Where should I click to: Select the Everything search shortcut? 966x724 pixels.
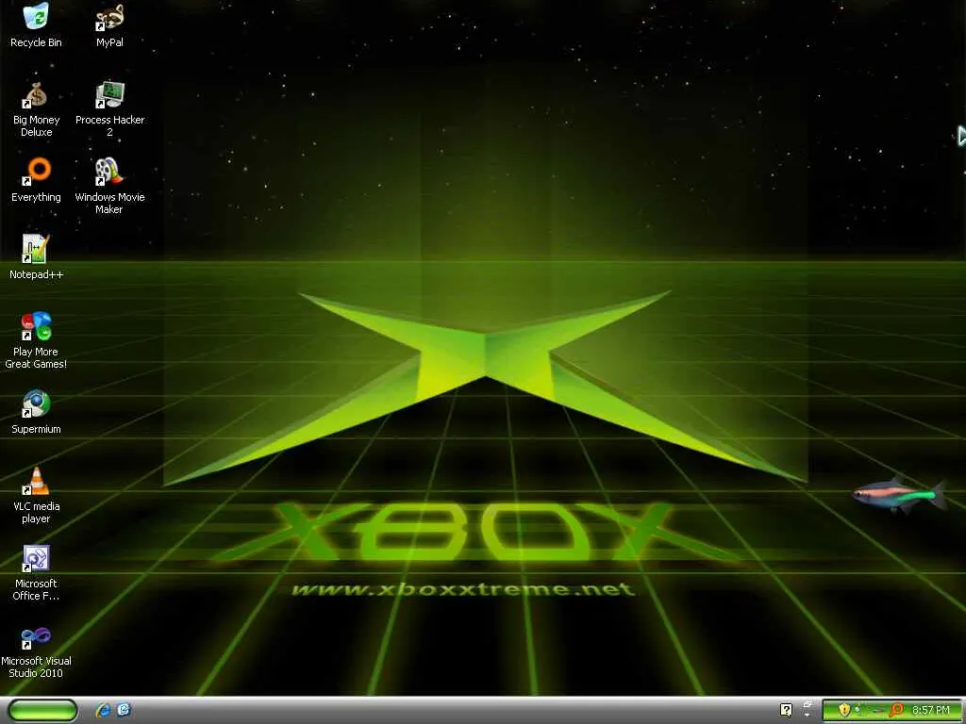pos(37,180)
